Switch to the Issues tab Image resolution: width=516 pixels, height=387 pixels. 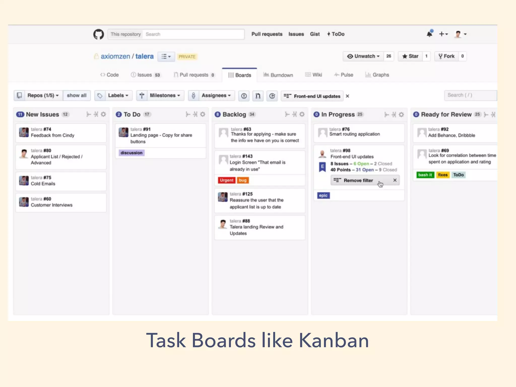[146, 75]
